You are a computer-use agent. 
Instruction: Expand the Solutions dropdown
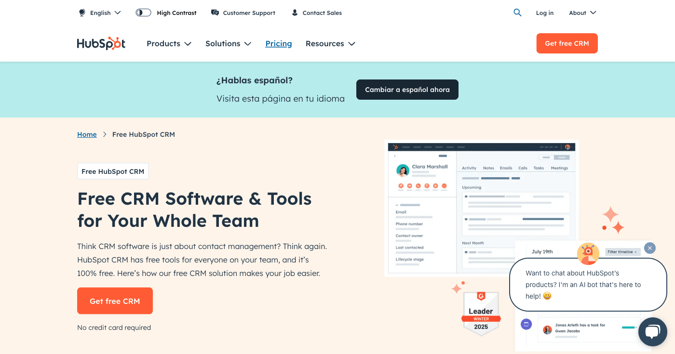228,43
